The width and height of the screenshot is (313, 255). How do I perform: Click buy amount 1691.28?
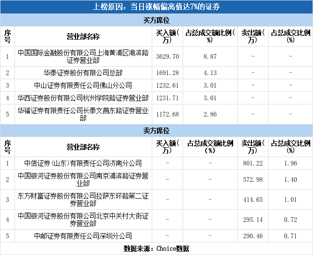(167, 73)
